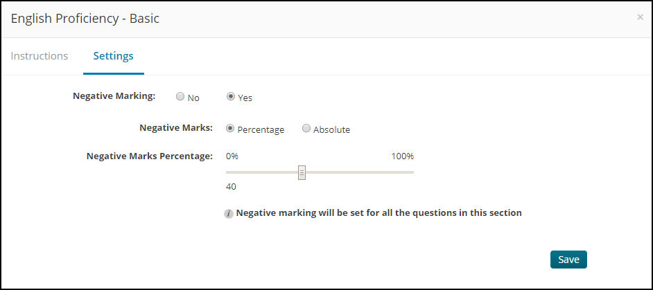Click the info icon beside negative marking note
The height and width of the screenshot is (290, 653).
click(x=228, y=214)
